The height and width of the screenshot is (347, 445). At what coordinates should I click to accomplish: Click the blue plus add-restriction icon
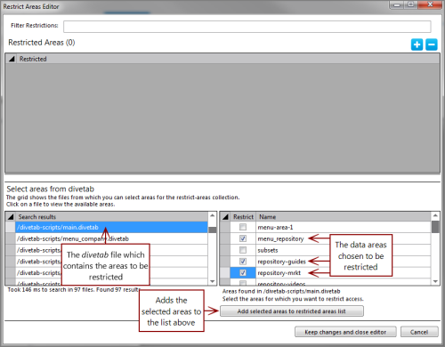coord(417,44)
